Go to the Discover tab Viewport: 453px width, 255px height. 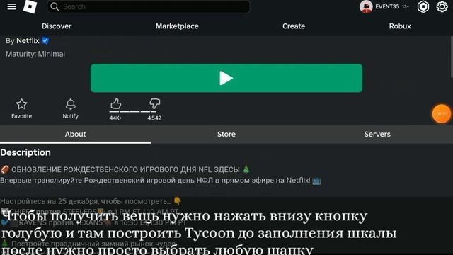pos(57,26)
